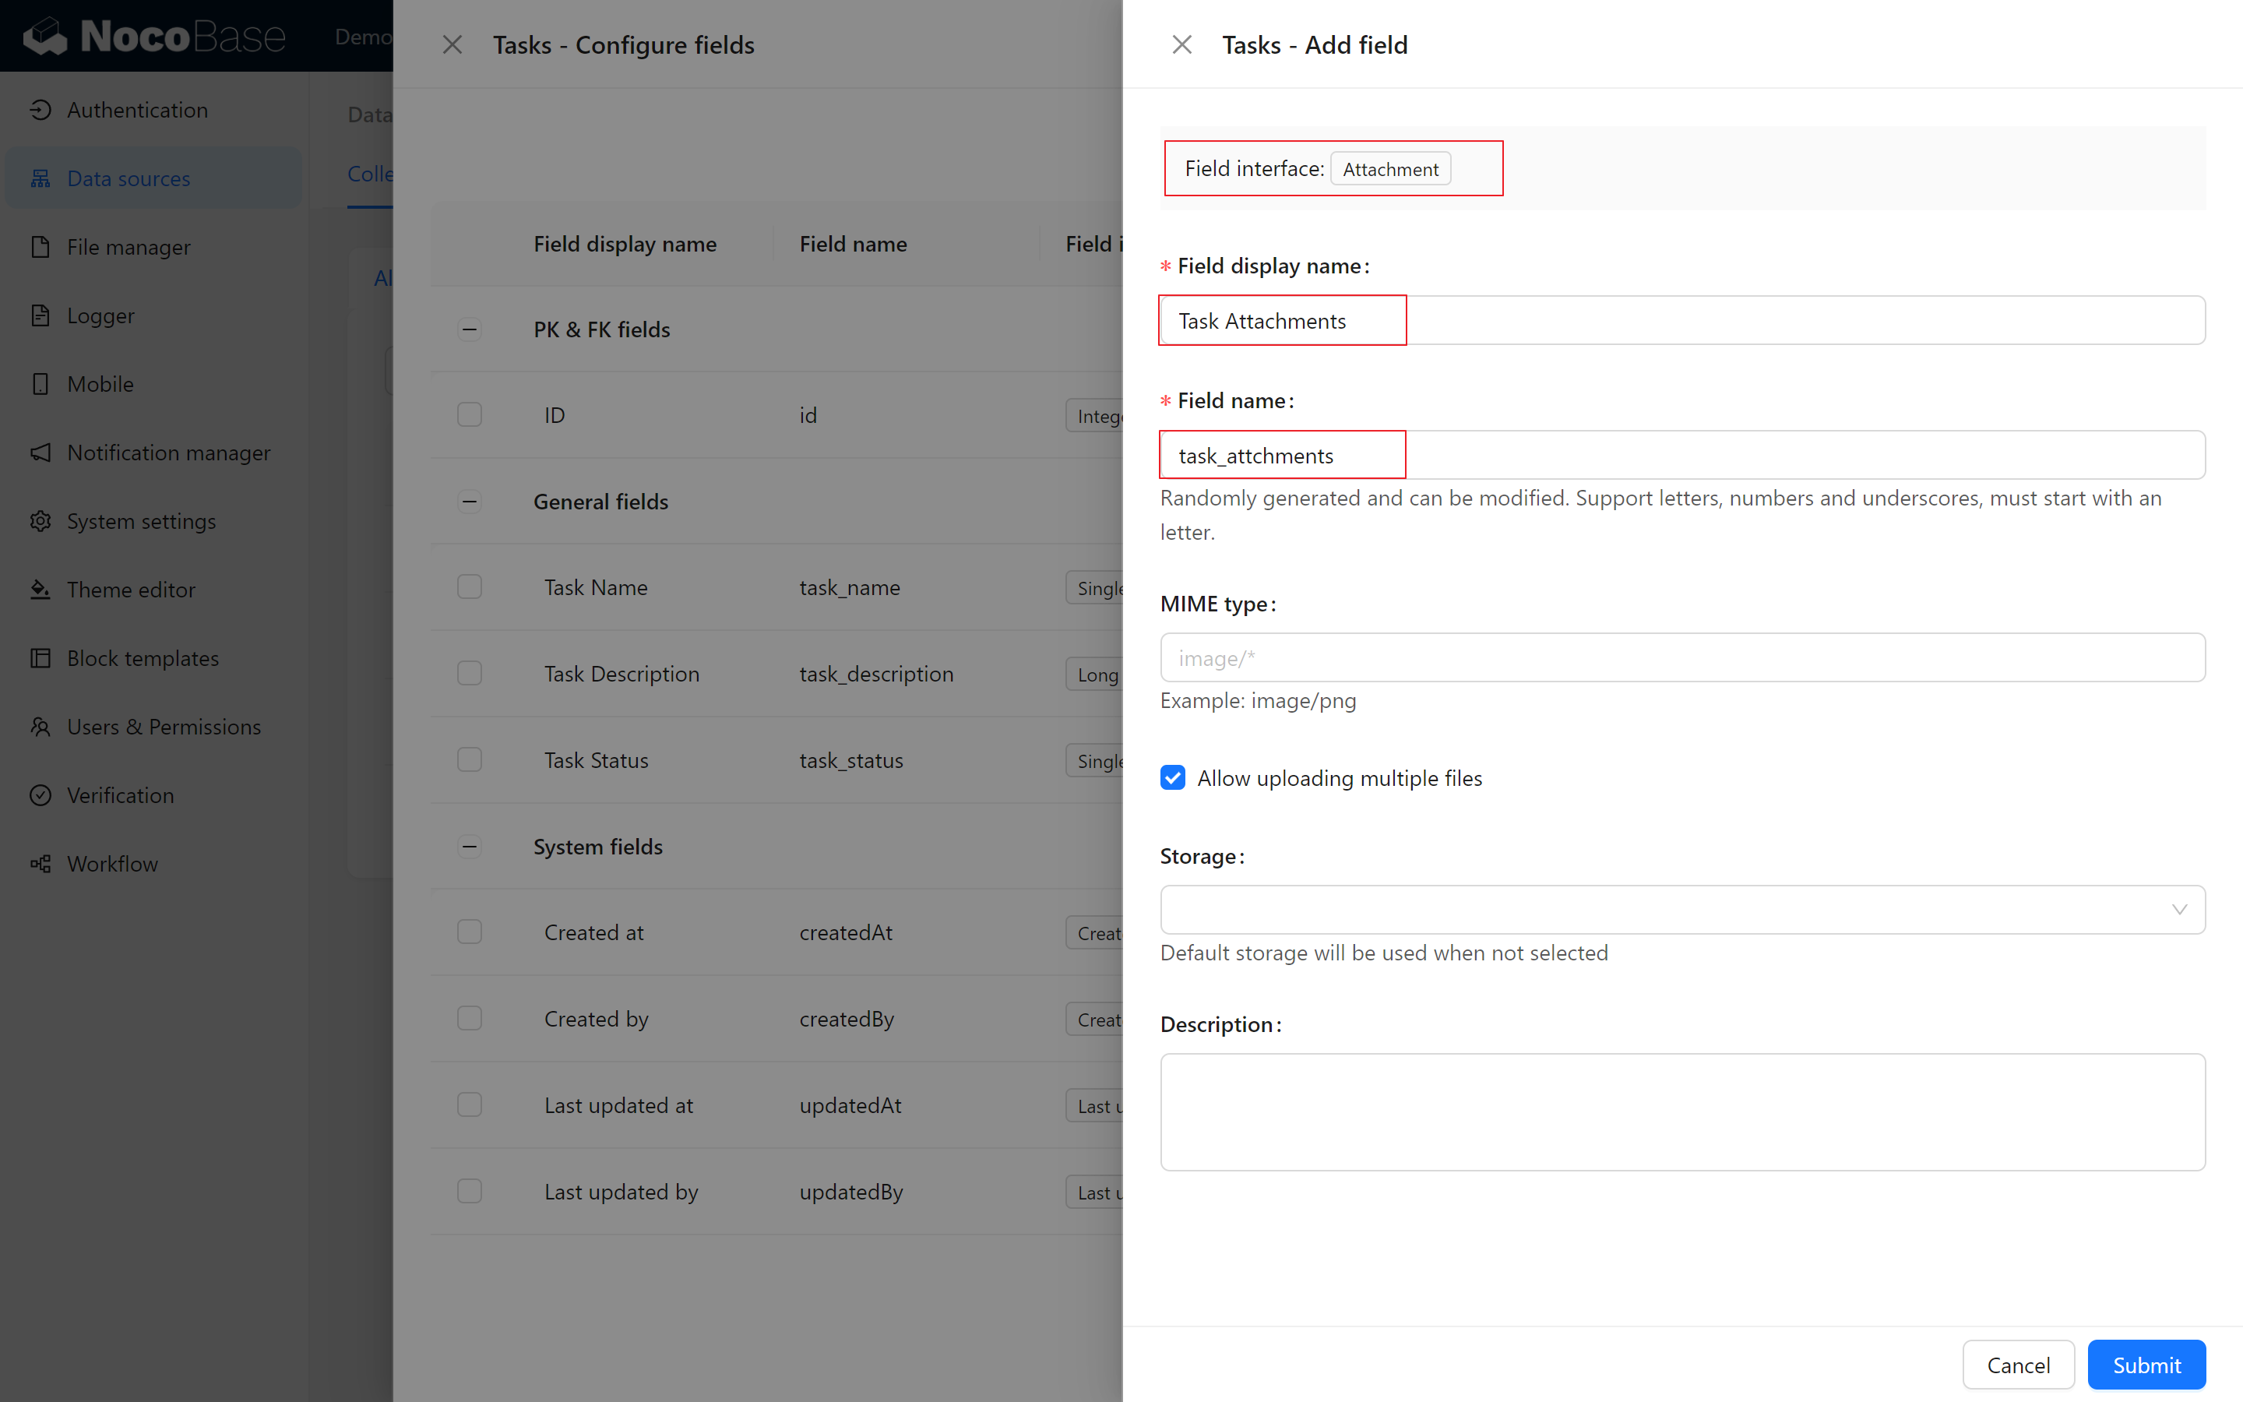
Task: Open Authentication in the sidebar menu
Action: coord(154,109)
